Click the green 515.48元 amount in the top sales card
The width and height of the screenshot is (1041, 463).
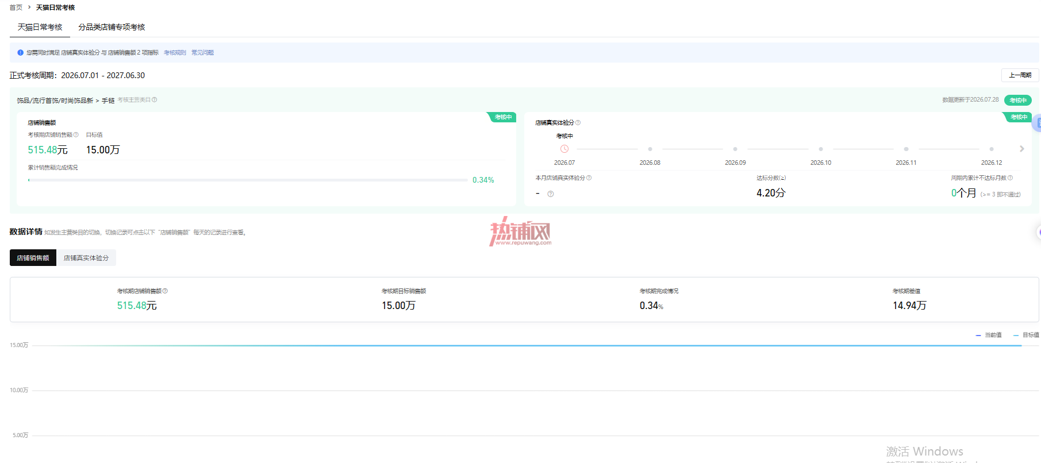(48, 150)
